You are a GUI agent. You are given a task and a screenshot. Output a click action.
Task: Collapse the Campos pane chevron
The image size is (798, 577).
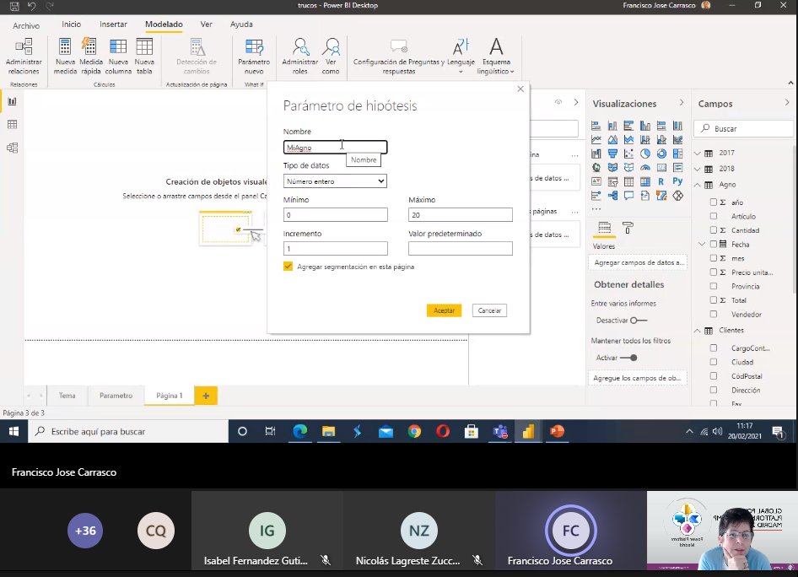tap(787, 103)
